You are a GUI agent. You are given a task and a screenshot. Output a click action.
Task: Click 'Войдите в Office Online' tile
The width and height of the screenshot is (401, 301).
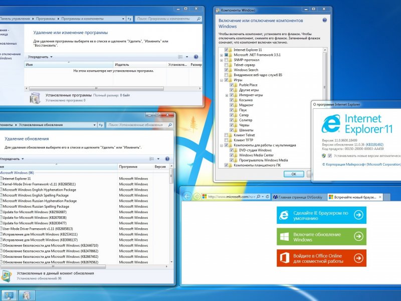coord(321,258)
